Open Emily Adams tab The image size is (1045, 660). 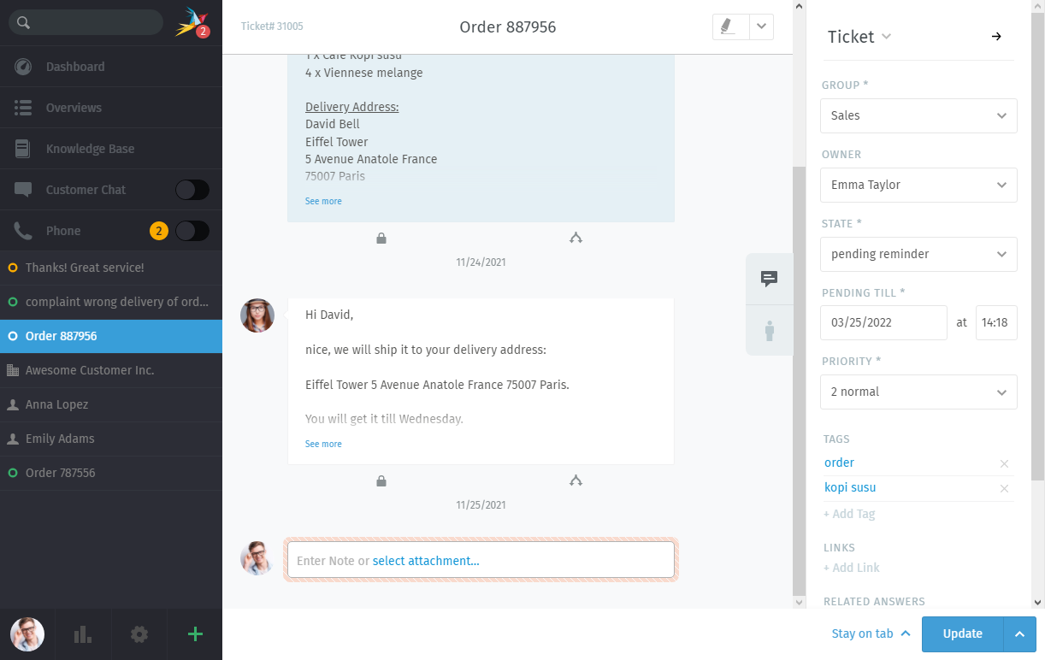(111, 439)
